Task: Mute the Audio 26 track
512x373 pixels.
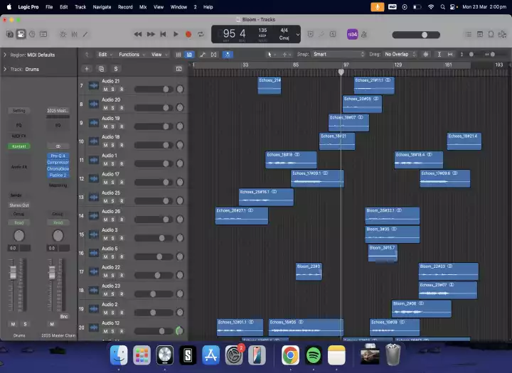Action: (x=105, y=220)
